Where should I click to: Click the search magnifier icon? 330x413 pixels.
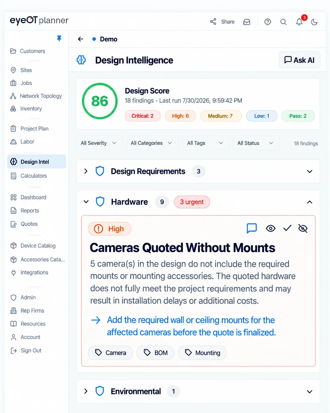point(283,22)
